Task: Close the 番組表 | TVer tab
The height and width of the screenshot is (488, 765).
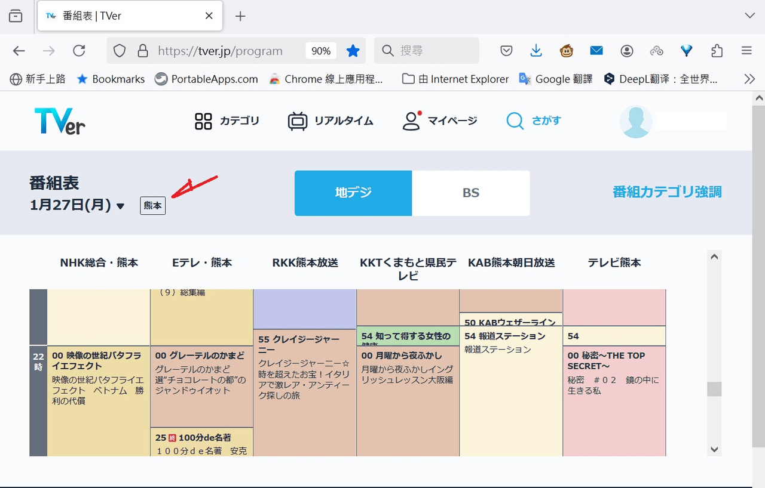Action: (x=209, y=16)
